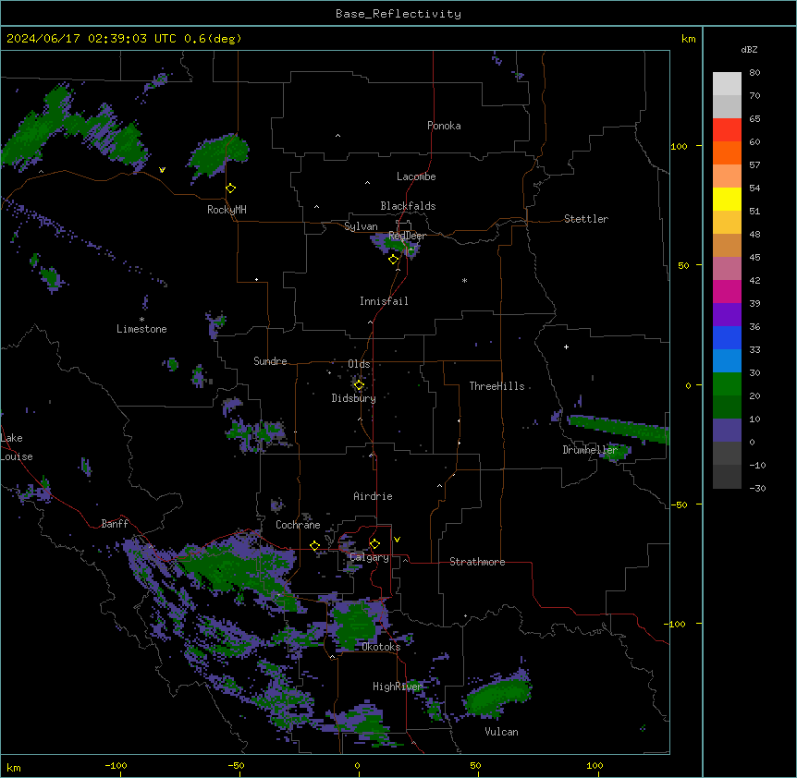Click the Sylvan label

(361, 226)
